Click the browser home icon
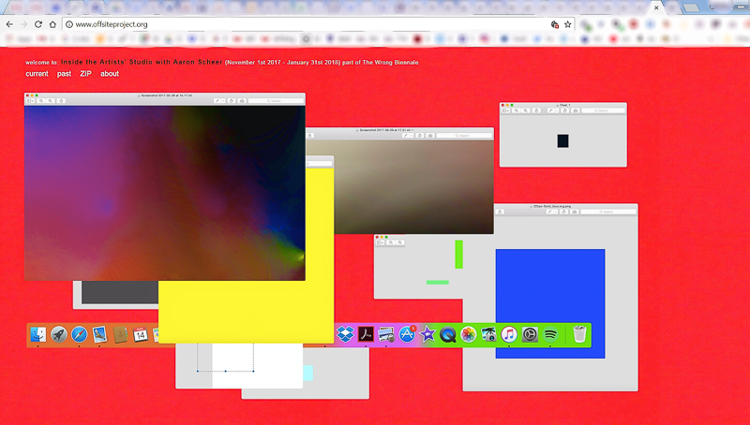This screenshot has height=425, width=750. [x=53, y=24]
